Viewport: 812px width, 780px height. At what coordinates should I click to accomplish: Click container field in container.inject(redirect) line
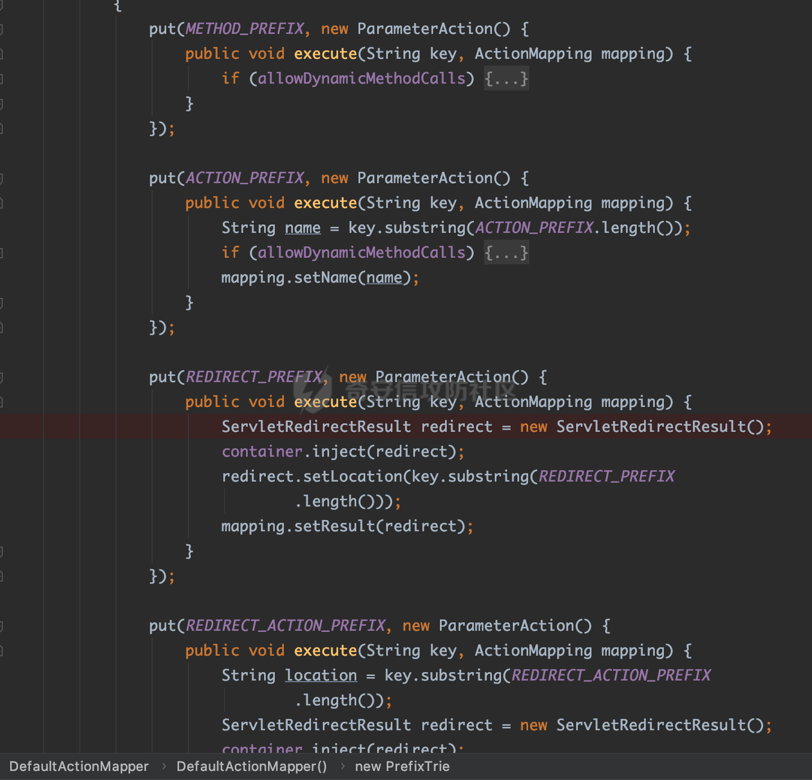pos(262,452)
